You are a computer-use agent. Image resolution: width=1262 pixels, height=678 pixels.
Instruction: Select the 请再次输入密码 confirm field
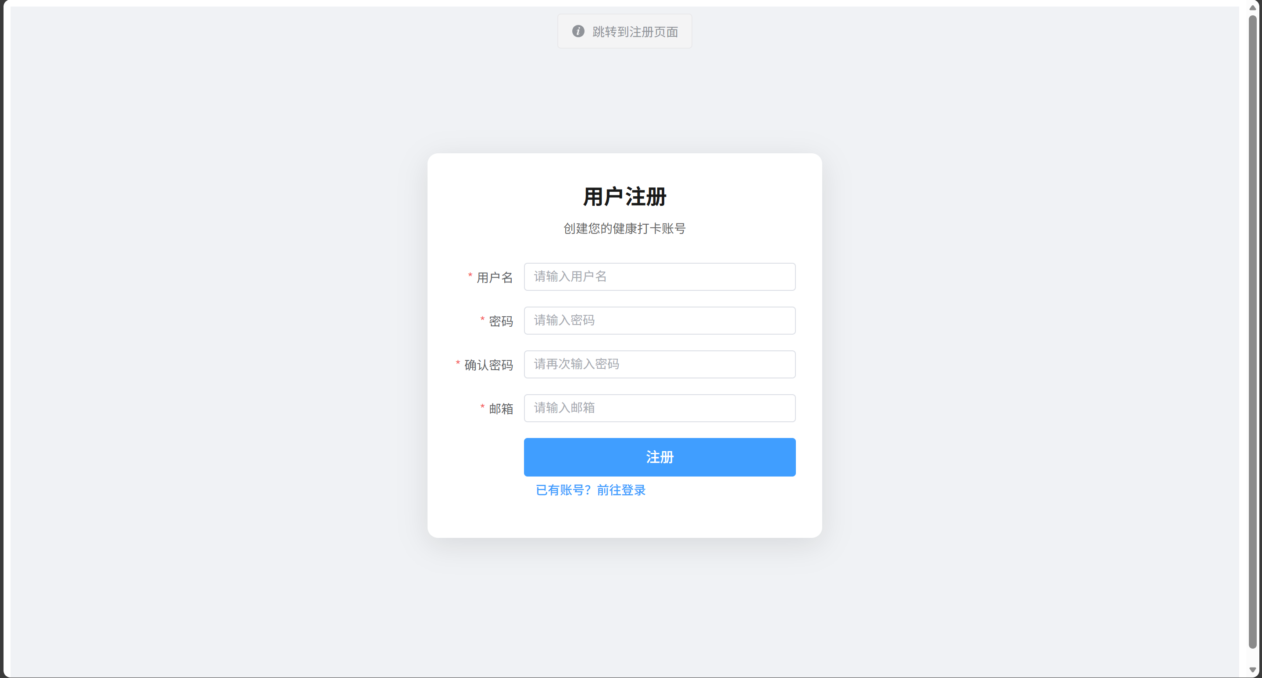(x=660, y=364)
